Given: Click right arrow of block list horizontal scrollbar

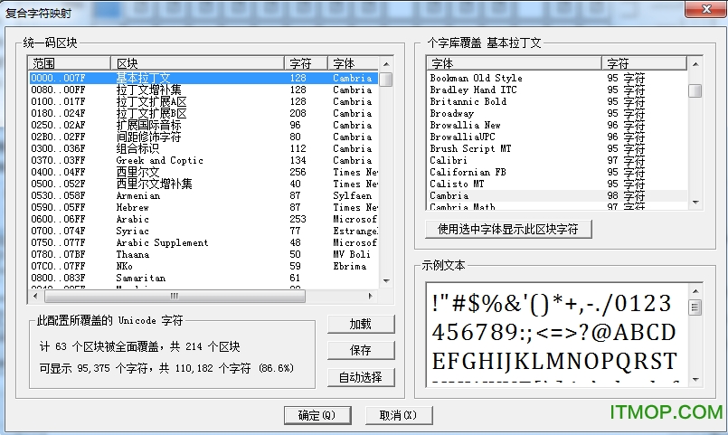Looking at the screenshot, I should pyautogui.click(x=371, y=296).
